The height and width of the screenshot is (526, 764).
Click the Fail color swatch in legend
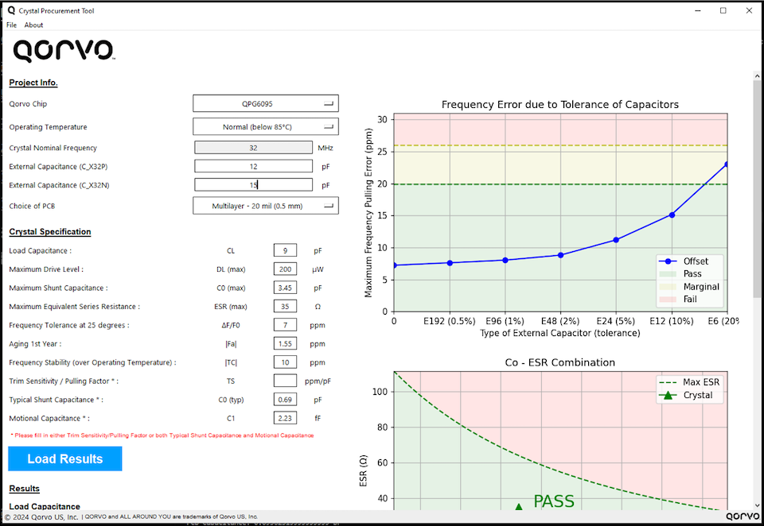tap(667, 300)
